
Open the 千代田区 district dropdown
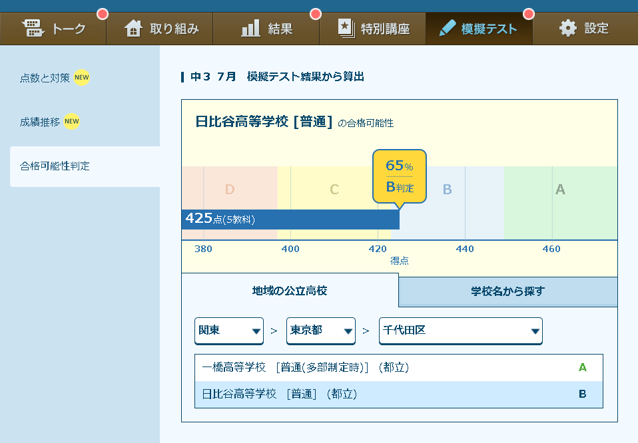[461, 331]
